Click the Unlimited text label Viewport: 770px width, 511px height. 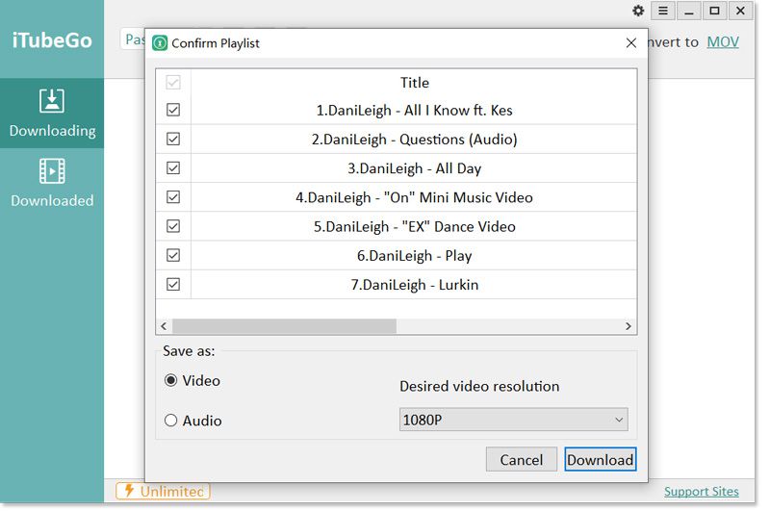coord(171,491)
